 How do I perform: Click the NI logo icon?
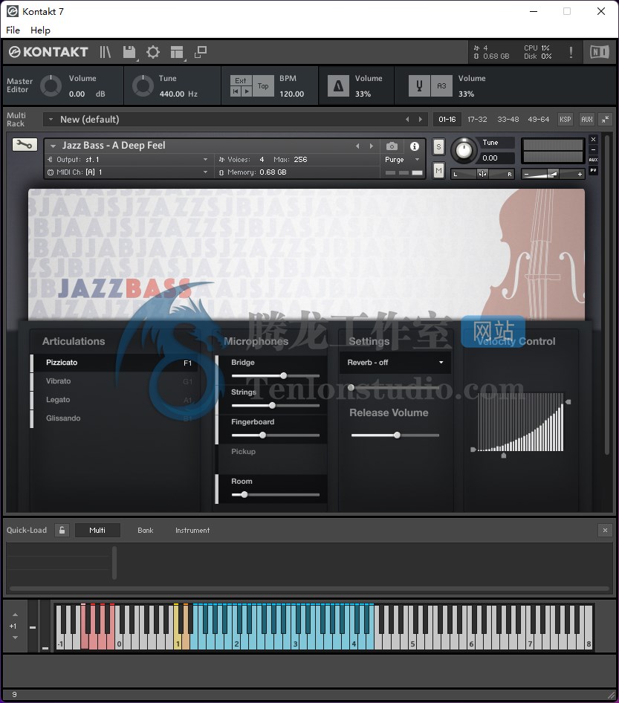tap(599, 52)
